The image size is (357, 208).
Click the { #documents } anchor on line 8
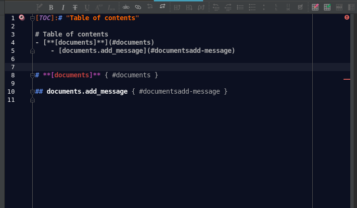click(131, 75)
